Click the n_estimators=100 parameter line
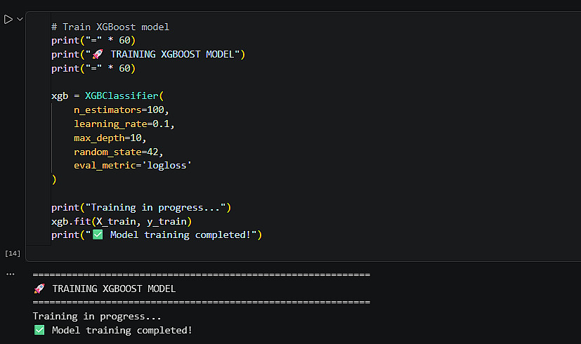 pyautogui.click(x=122, y=110)
